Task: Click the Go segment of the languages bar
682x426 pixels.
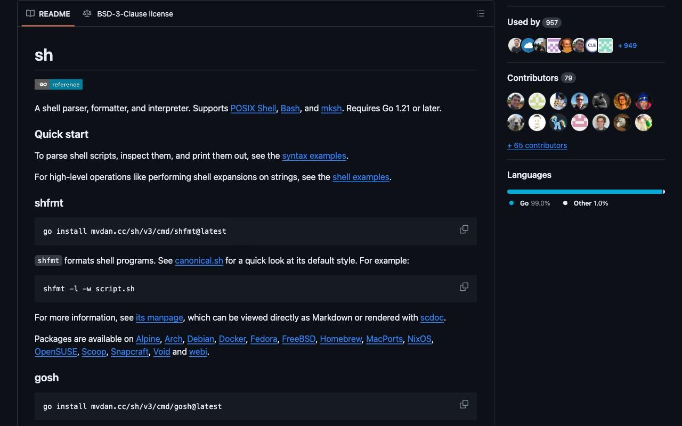Action: coord(584,192)
